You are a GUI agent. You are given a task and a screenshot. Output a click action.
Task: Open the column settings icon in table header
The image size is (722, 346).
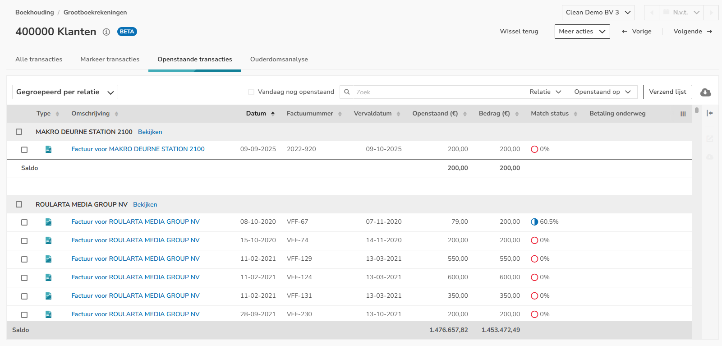coord(683,114)
